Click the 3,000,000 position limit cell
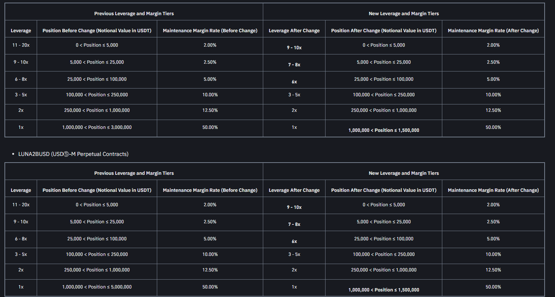Viewport: 555px width, 297px height. point(97,127)
